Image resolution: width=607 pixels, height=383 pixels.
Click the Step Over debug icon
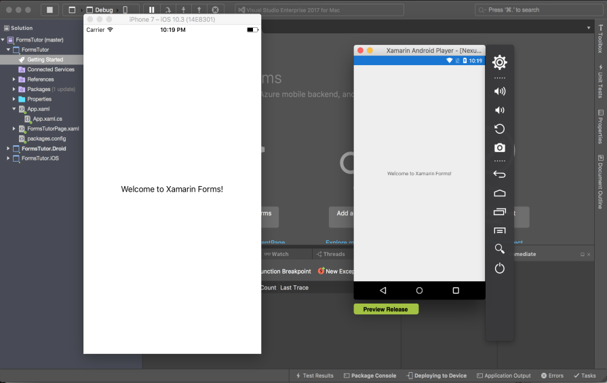(x=168, y=10)
